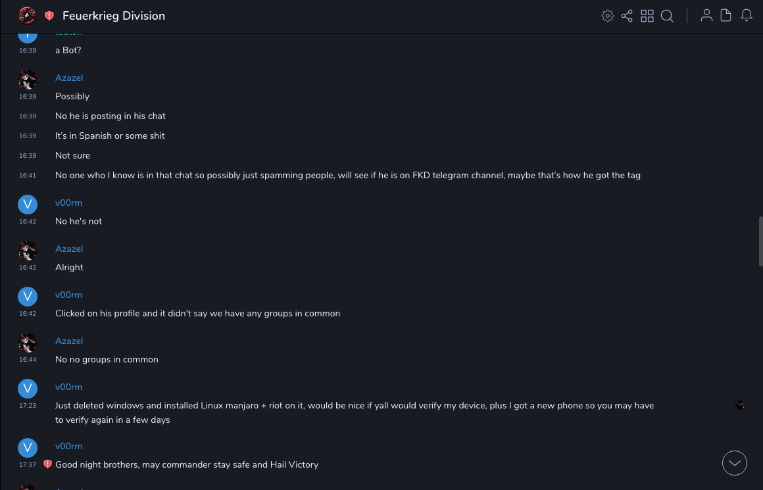Search messages with the magnifier icon

click(667, 16)
